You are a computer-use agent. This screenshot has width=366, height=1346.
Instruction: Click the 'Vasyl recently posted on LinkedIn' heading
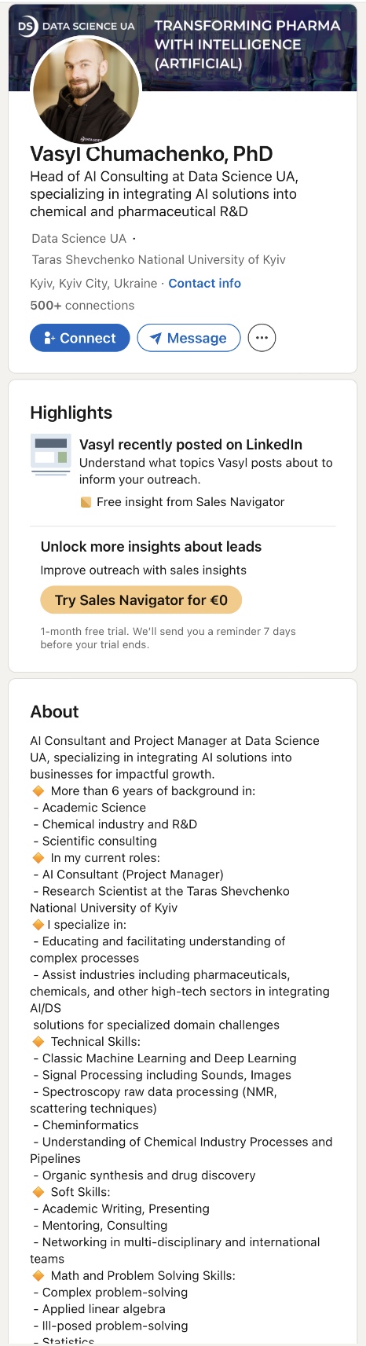191,444
